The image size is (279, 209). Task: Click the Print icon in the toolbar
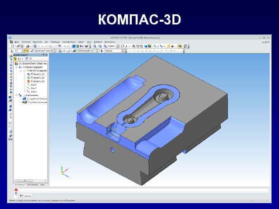point(28,46)
